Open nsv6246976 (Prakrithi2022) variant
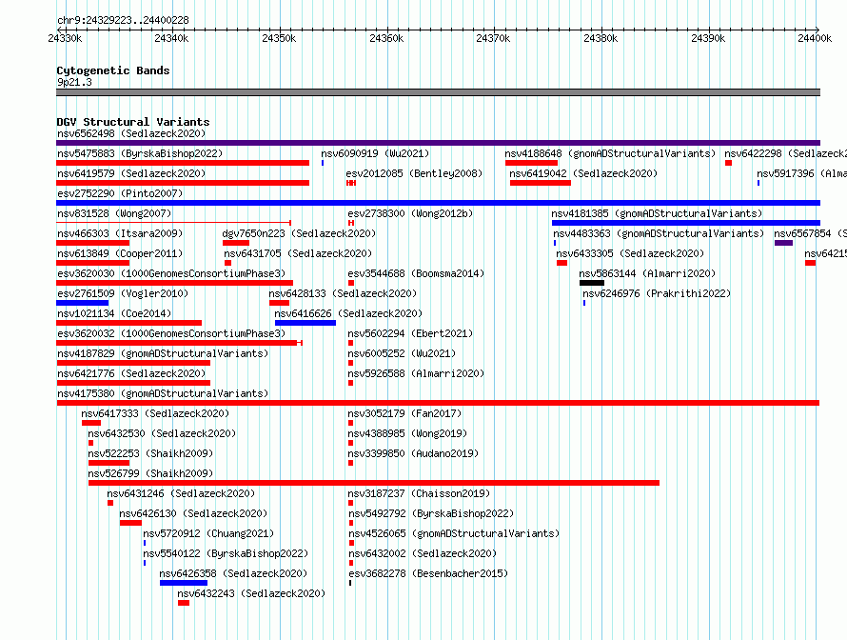The width and height of the screenshot is (847, 640). [657, 293]
